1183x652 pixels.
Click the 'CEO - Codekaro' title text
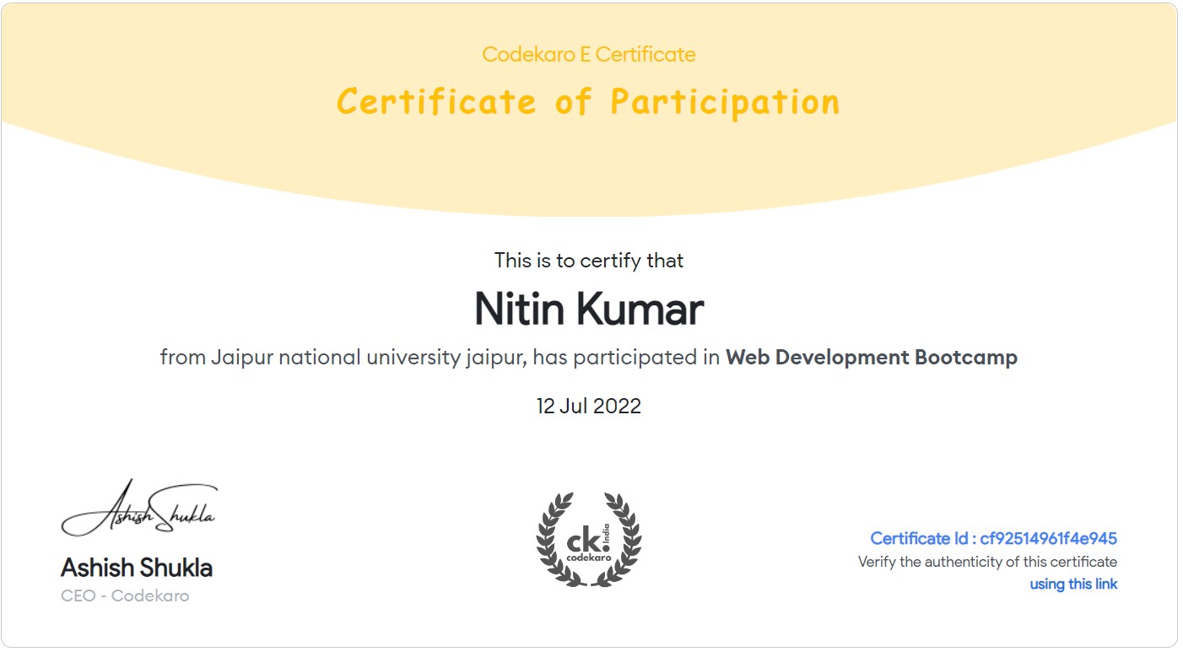(125, 595)
